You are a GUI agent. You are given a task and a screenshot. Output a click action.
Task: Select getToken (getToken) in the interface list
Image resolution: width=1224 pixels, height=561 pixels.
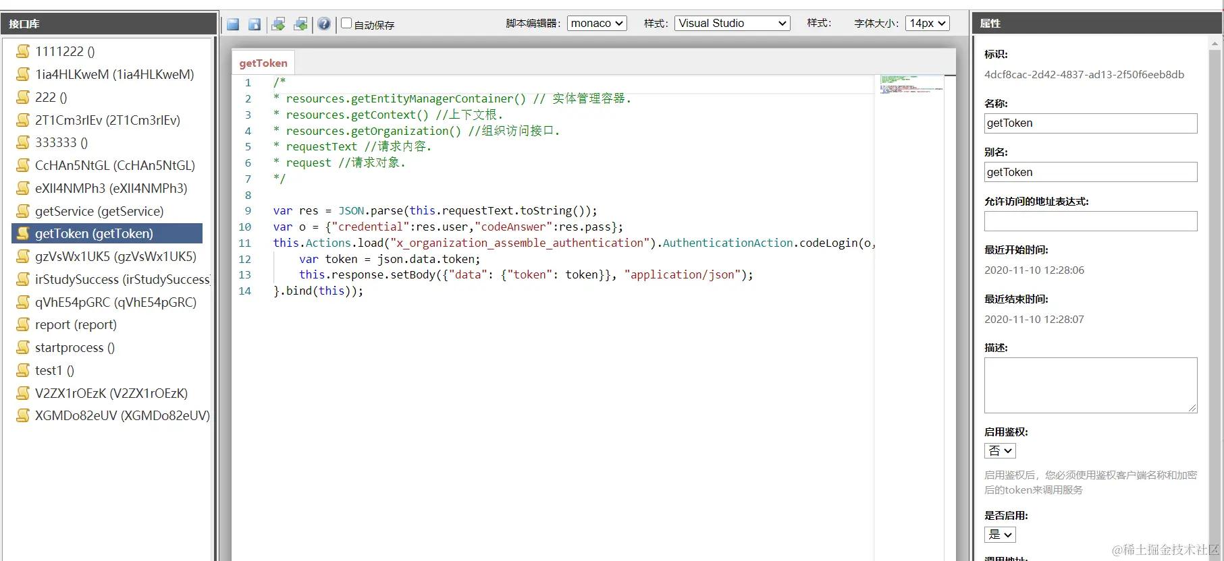107,233
